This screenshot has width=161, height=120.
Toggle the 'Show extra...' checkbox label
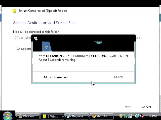pyautogui.click(x=24, y=49)
